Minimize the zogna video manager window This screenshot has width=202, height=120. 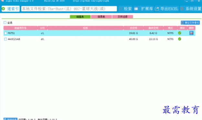click(x=187, y=1)
